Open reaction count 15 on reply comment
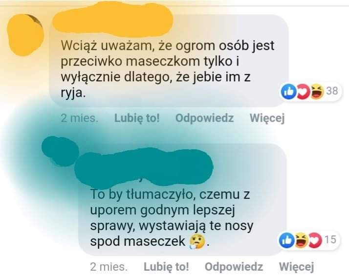 (330, 240)
